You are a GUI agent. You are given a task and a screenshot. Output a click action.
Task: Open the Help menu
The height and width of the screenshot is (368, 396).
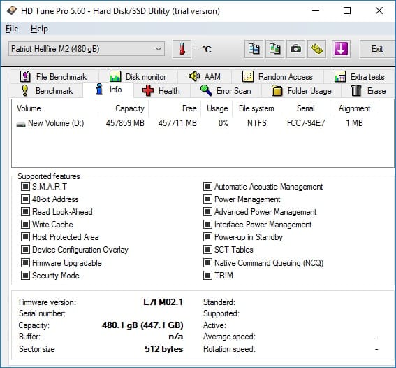[39, 29]
